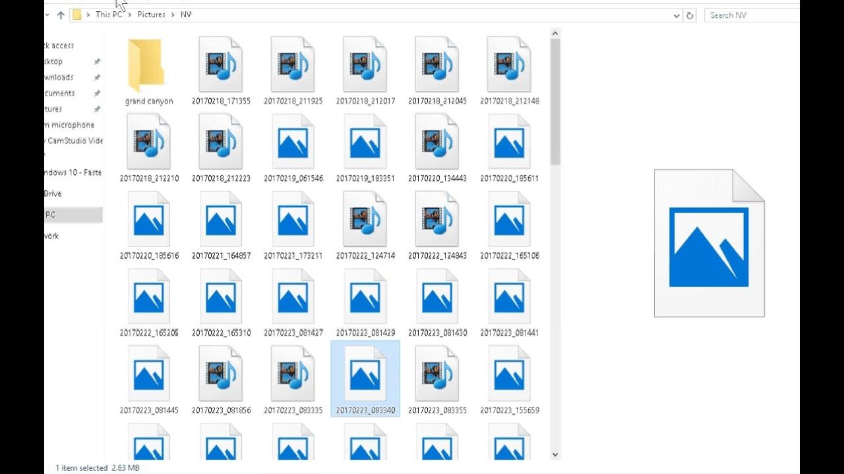
Task: Select video file 20170218_212045
Action: 437,71
